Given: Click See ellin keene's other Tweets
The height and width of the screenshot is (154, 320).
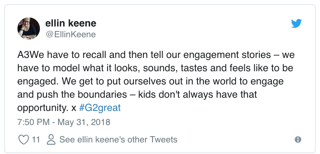Looking at the screenshot, I should point(118,140).
